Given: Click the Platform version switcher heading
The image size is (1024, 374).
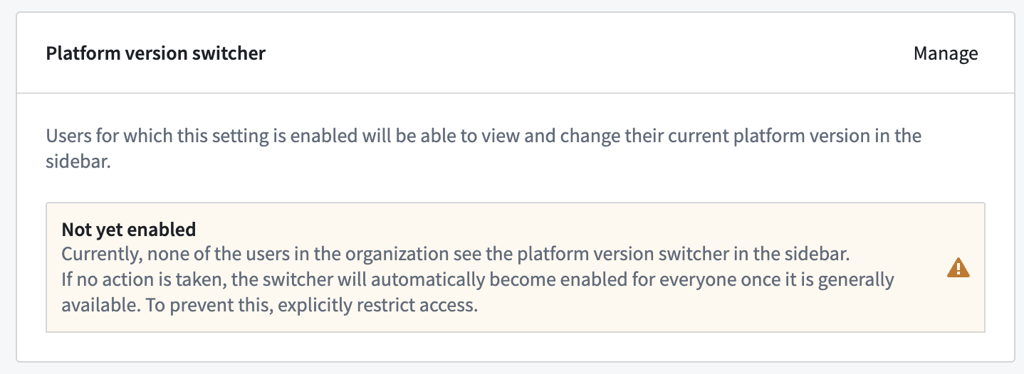Looking at the screenshot, I should click(x=155, y=53).
